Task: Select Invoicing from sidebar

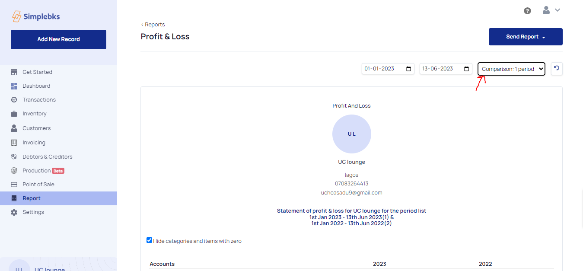Action: click(x=34, y=143)
